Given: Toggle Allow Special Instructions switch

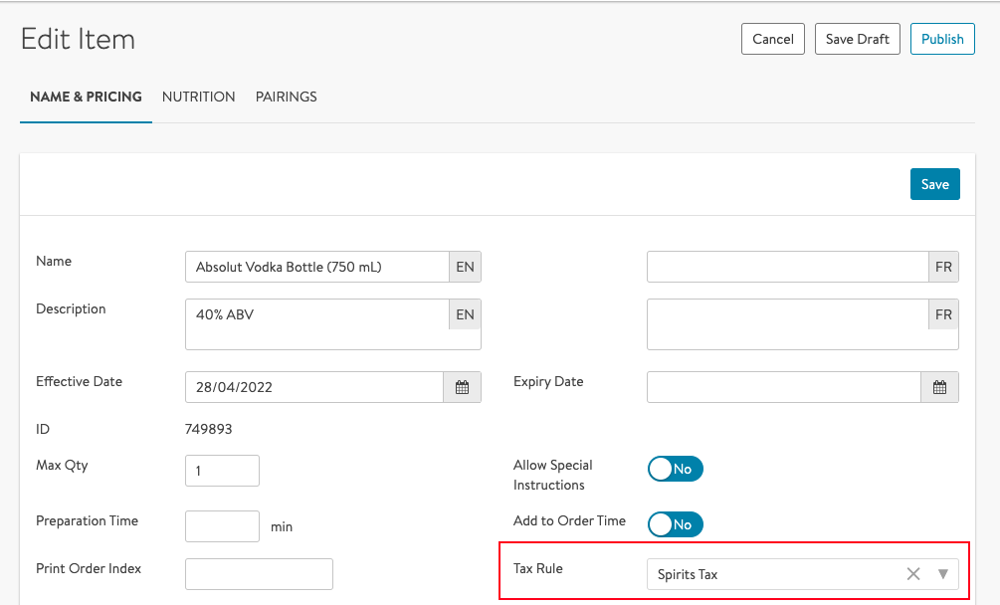Looking at the screenshot, I should pyautogui.click(x=676, y=469).
